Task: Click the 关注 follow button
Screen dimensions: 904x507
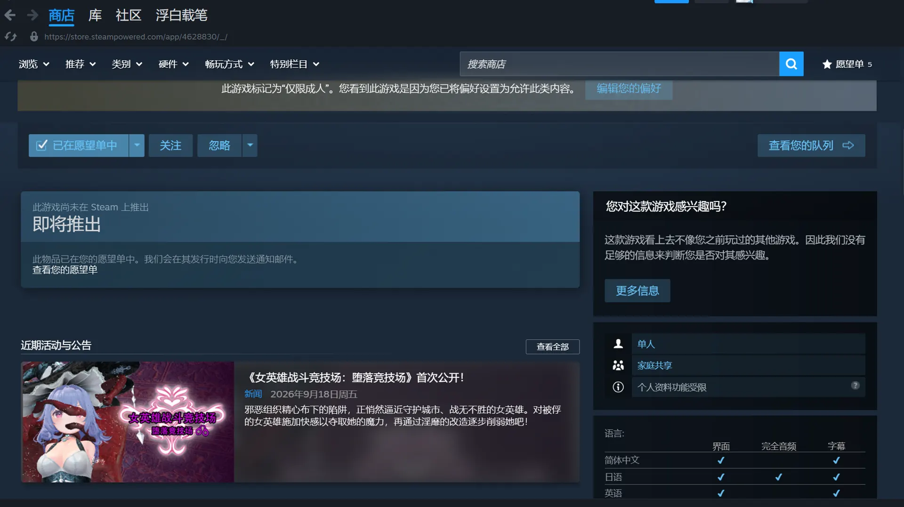Action: pyautogui.click(x=170, y=145)
